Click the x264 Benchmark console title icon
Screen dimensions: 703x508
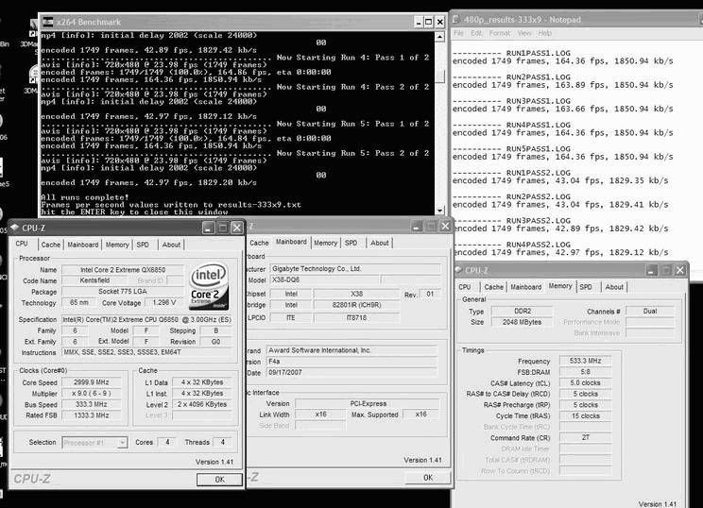[x=47, y=21]
